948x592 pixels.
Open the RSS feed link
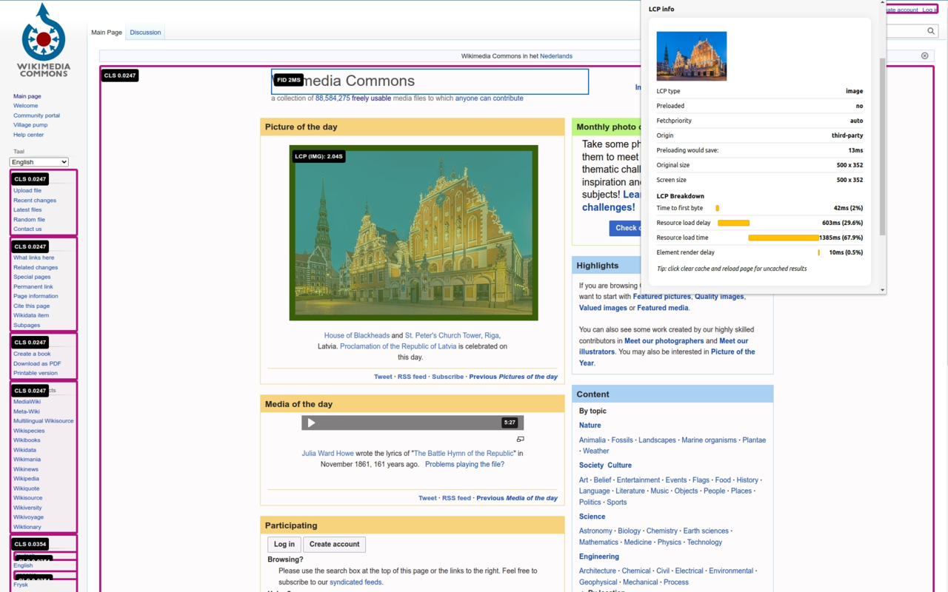[x=412, y=376]
